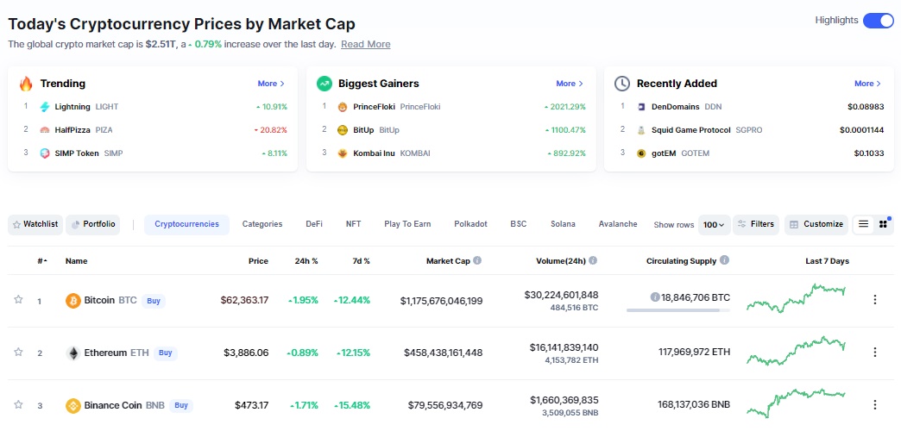Sort by the Price column header
901x431 pixels.
coord(258,261)
